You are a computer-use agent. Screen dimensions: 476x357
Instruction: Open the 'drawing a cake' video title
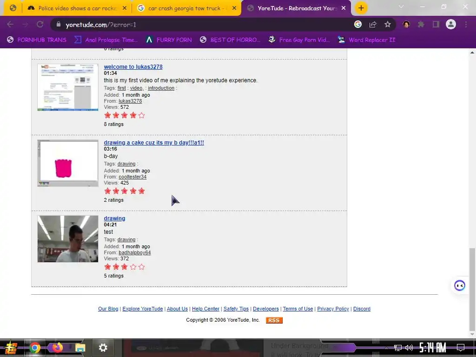pos(154,143)
